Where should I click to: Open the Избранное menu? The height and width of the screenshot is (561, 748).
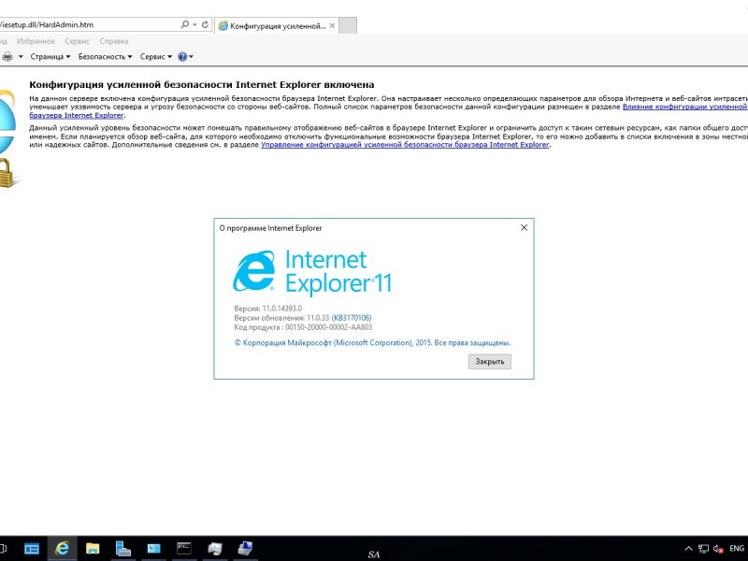(x=36, y=41)
